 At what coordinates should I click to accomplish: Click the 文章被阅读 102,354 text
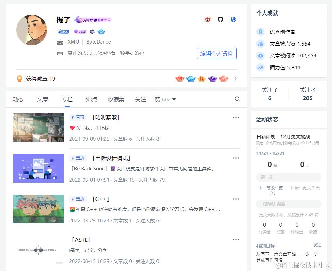[293, 56]
